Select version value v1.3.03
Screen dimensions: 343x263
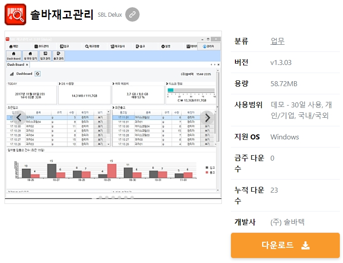tap(281, 62)
